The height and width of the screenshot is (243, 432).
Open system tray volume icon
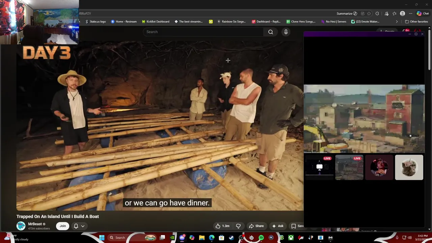pos(410,238)
